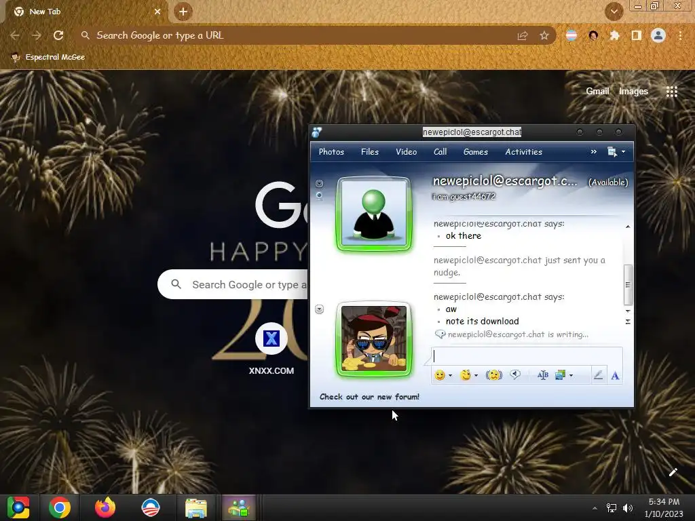Viewport: 695px width, 521px height.
Task: Click the Messenger taskbar icon
Action: click(x=239, y=507)
